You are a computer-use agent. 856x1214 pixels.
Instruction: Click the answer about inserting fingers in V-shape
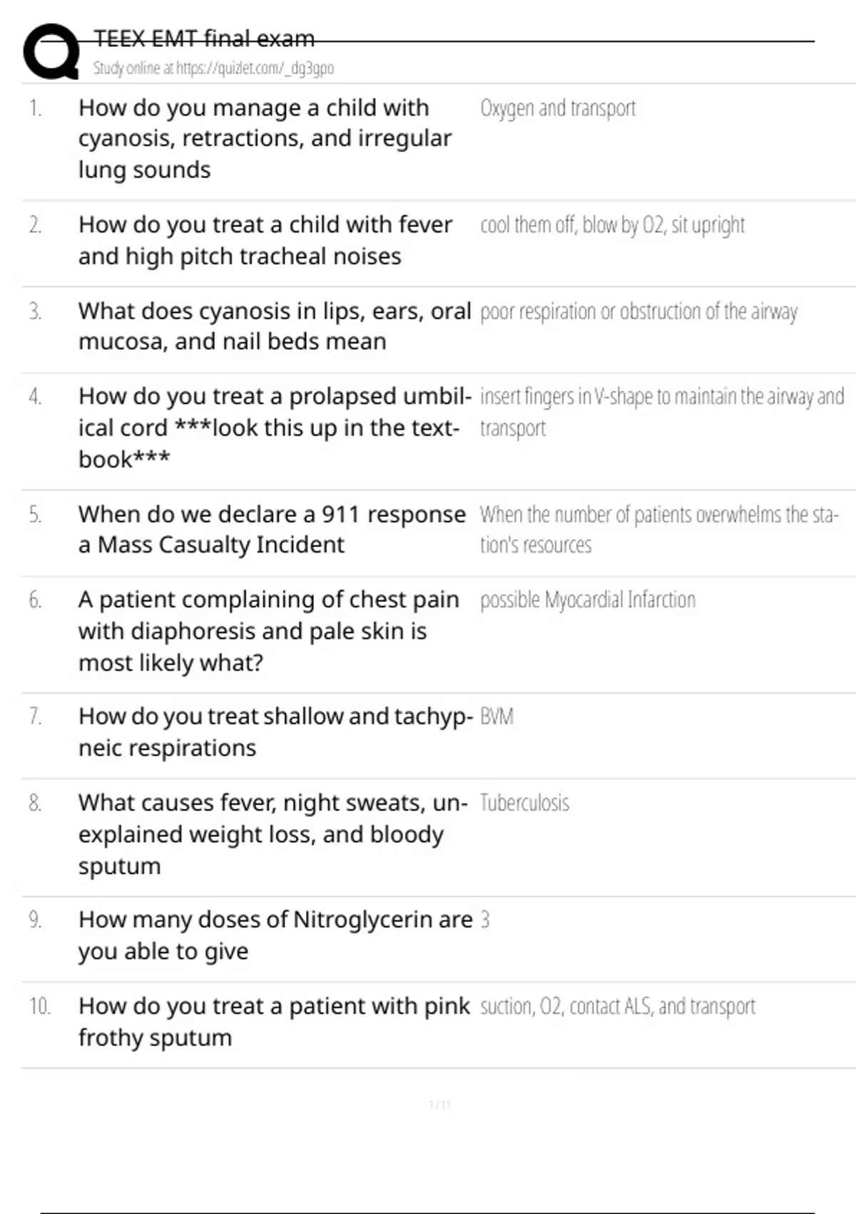click(x=661, y=411)
